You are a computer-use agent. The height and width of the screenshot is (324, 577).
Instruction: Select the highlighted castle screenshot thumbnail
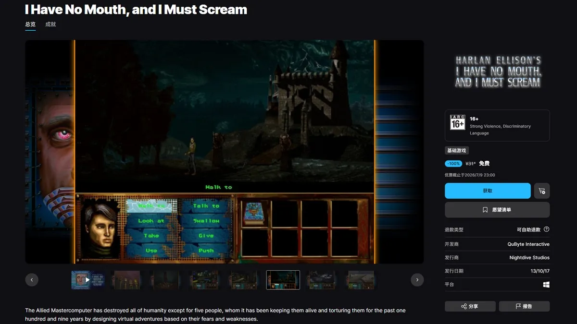tap(283, 280)
